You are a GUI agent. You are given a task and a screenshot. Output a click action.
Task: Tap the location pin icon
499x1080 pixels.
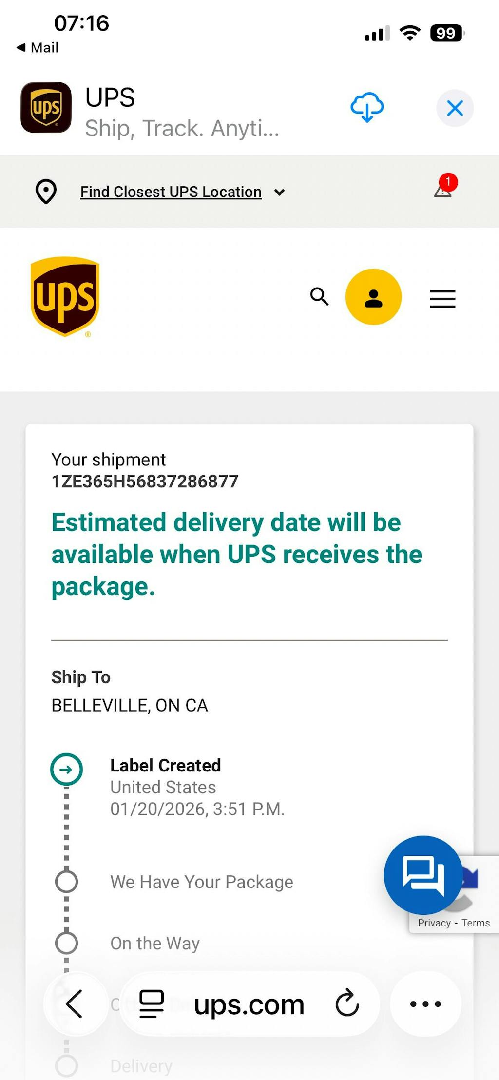point(46,192)
